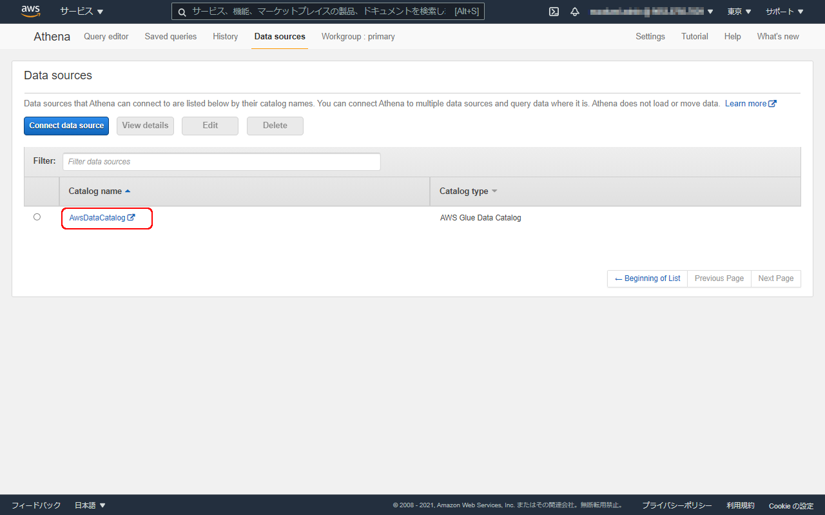Click the search magnifier icon
This screenshot has width=825, height=515.
[182, 12]
